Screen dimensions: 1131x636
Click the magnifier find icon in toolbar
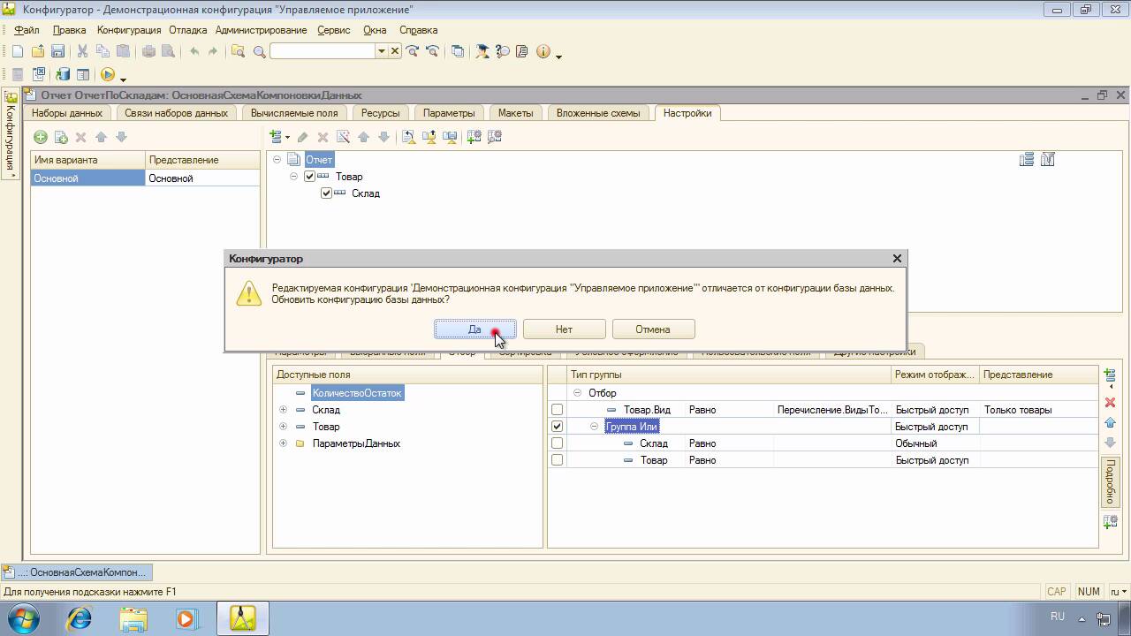(x=259, y=51)
